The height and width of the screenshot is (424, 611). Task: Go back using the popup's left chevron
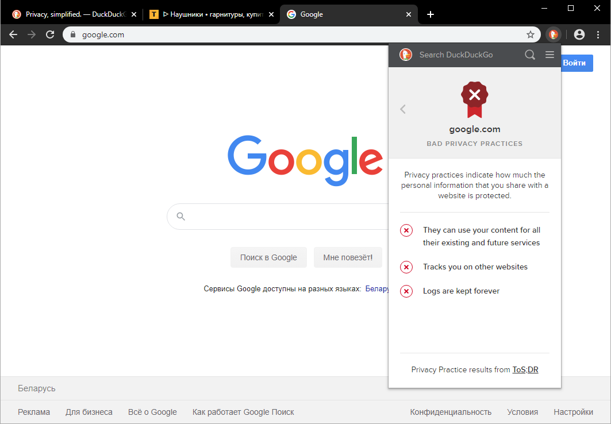[x=403, y=109]
